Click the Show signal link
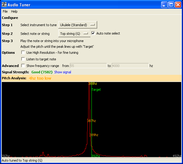Screen dimensions: 183x164 62,72
